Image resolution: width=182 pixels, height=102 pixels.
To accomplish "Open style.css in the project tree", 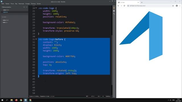I will click(x=5, y=22).
